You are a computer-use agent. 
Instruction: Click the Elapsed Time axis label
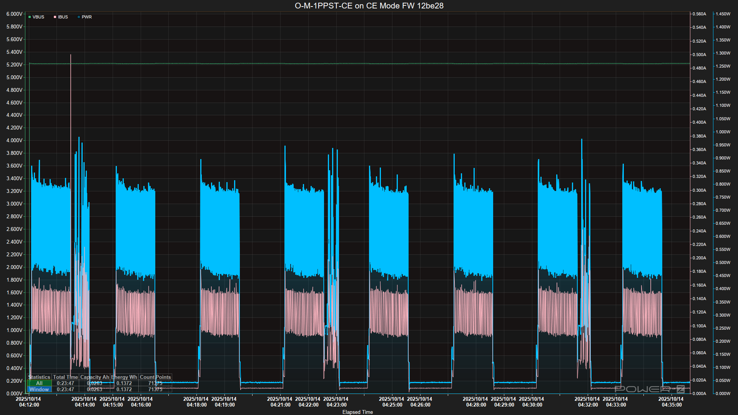(x=357, y=412)
